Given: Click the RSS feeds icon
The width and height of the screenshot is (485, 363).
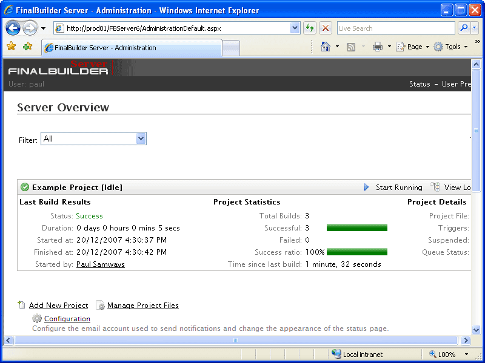Looking at the screenshot, I should click(x=351, y=47).
